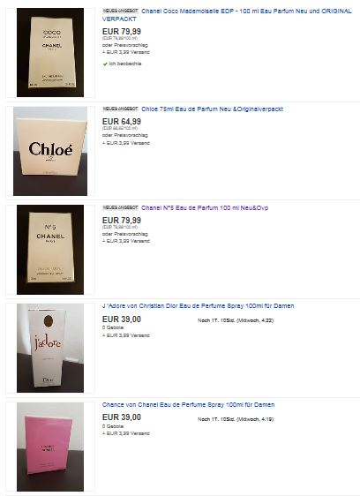This screenshot has width=360, height=496.
Task: Click the remaining time on the J'Adore auction
Action: 236,320
